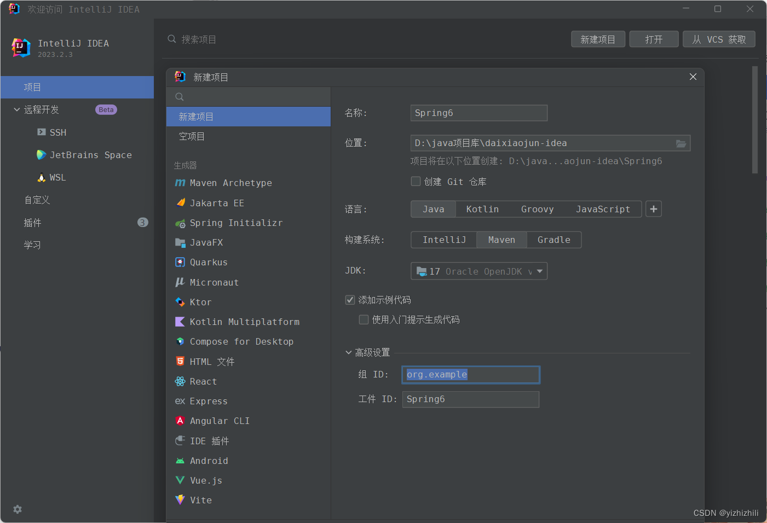
Task: Select the Quarkus generator
Action: 209,262
